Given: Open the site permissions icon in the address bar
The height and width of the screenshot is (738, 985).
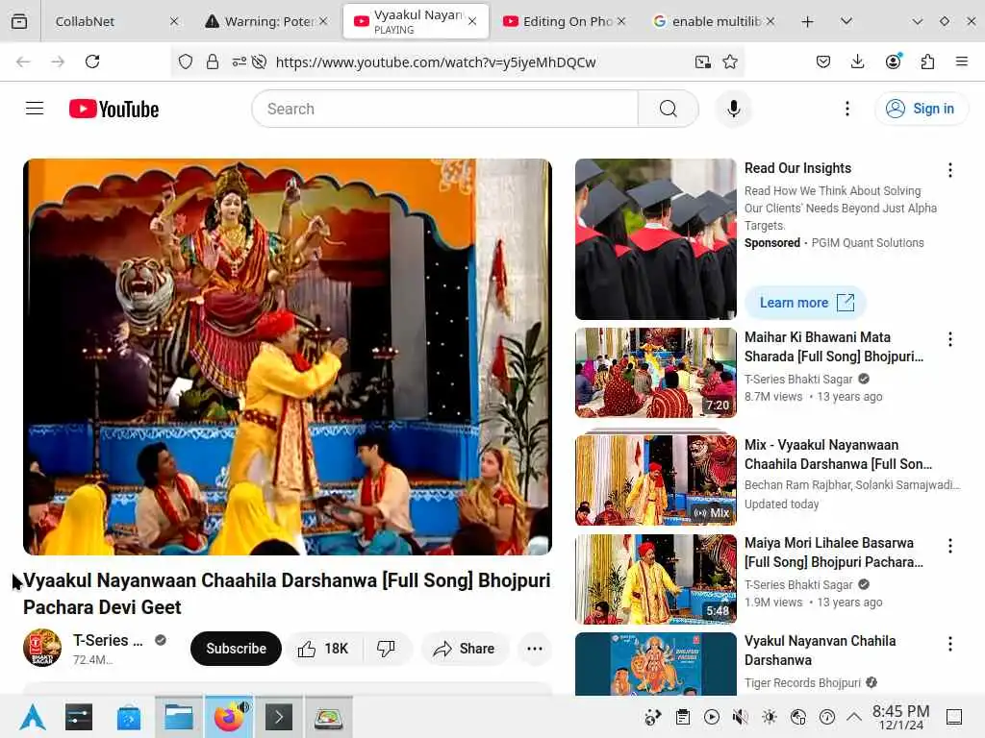Looking at the screenshot, I should pyautogui.click(x=240, y=61).
